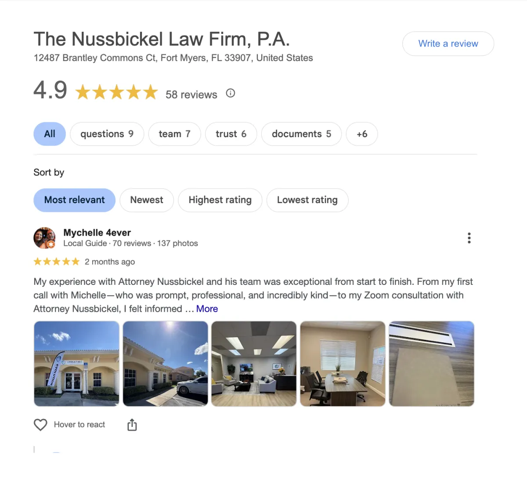Toggle the team 7 filter chip
The width and height of the screenshot is (527, 477).
pos(174,134)
